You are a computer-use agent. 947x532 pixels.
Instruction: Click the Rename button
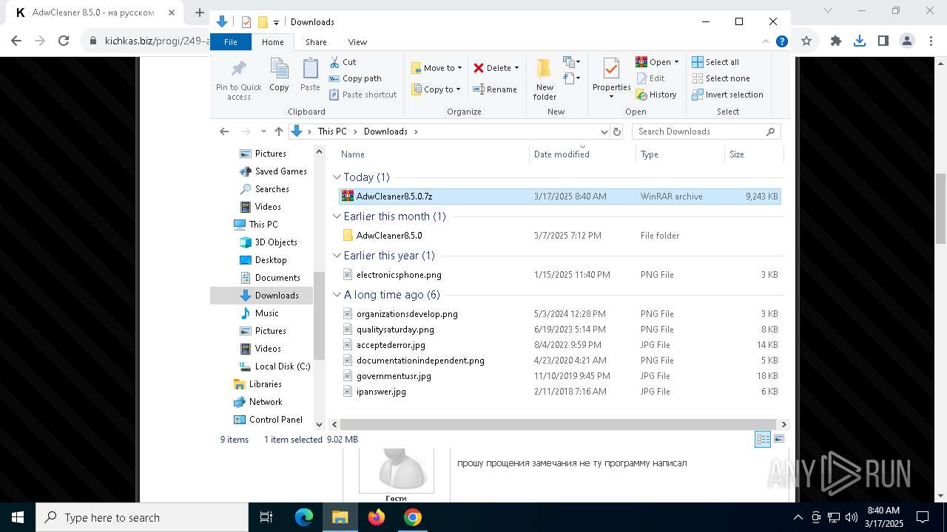tap(495, 89)
